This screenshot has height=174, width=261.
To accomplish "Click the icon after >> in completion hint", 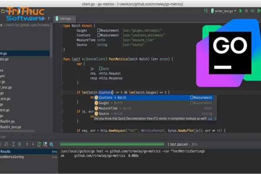I will pyautogui.click(x=215, y=119).
